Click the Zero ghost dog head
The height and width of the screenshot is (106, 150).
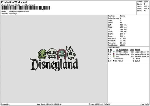(x=71, y=53)
